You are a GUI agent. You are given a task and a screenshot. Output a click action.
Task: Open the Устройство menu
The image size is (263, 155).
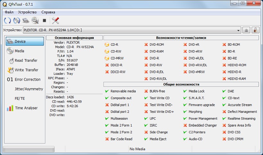(x=27, y=12)
